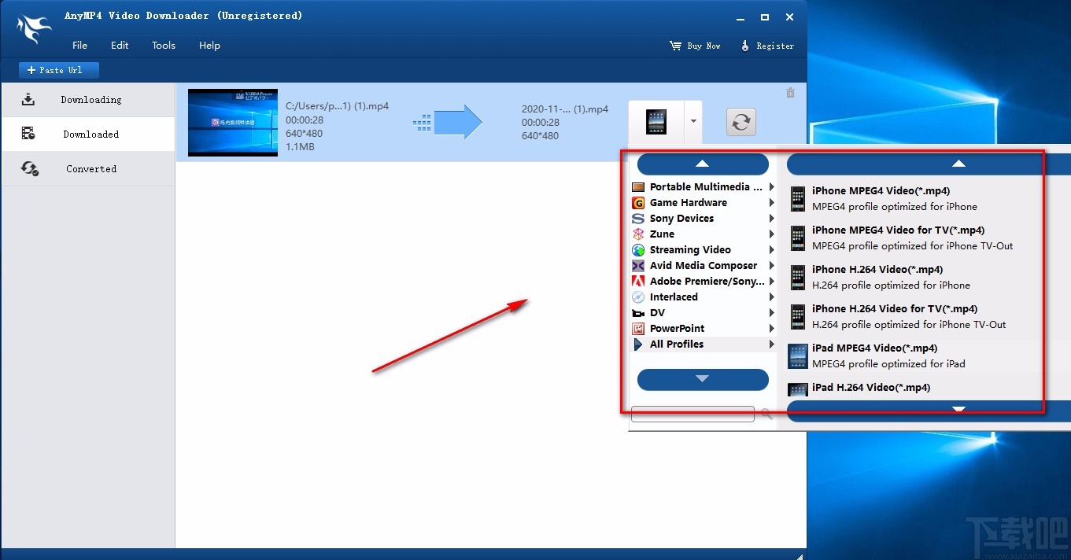The height and width of the screenshot is (560, 1071).
Task: Click the profile search input field
Action: (x=692, y=414)
